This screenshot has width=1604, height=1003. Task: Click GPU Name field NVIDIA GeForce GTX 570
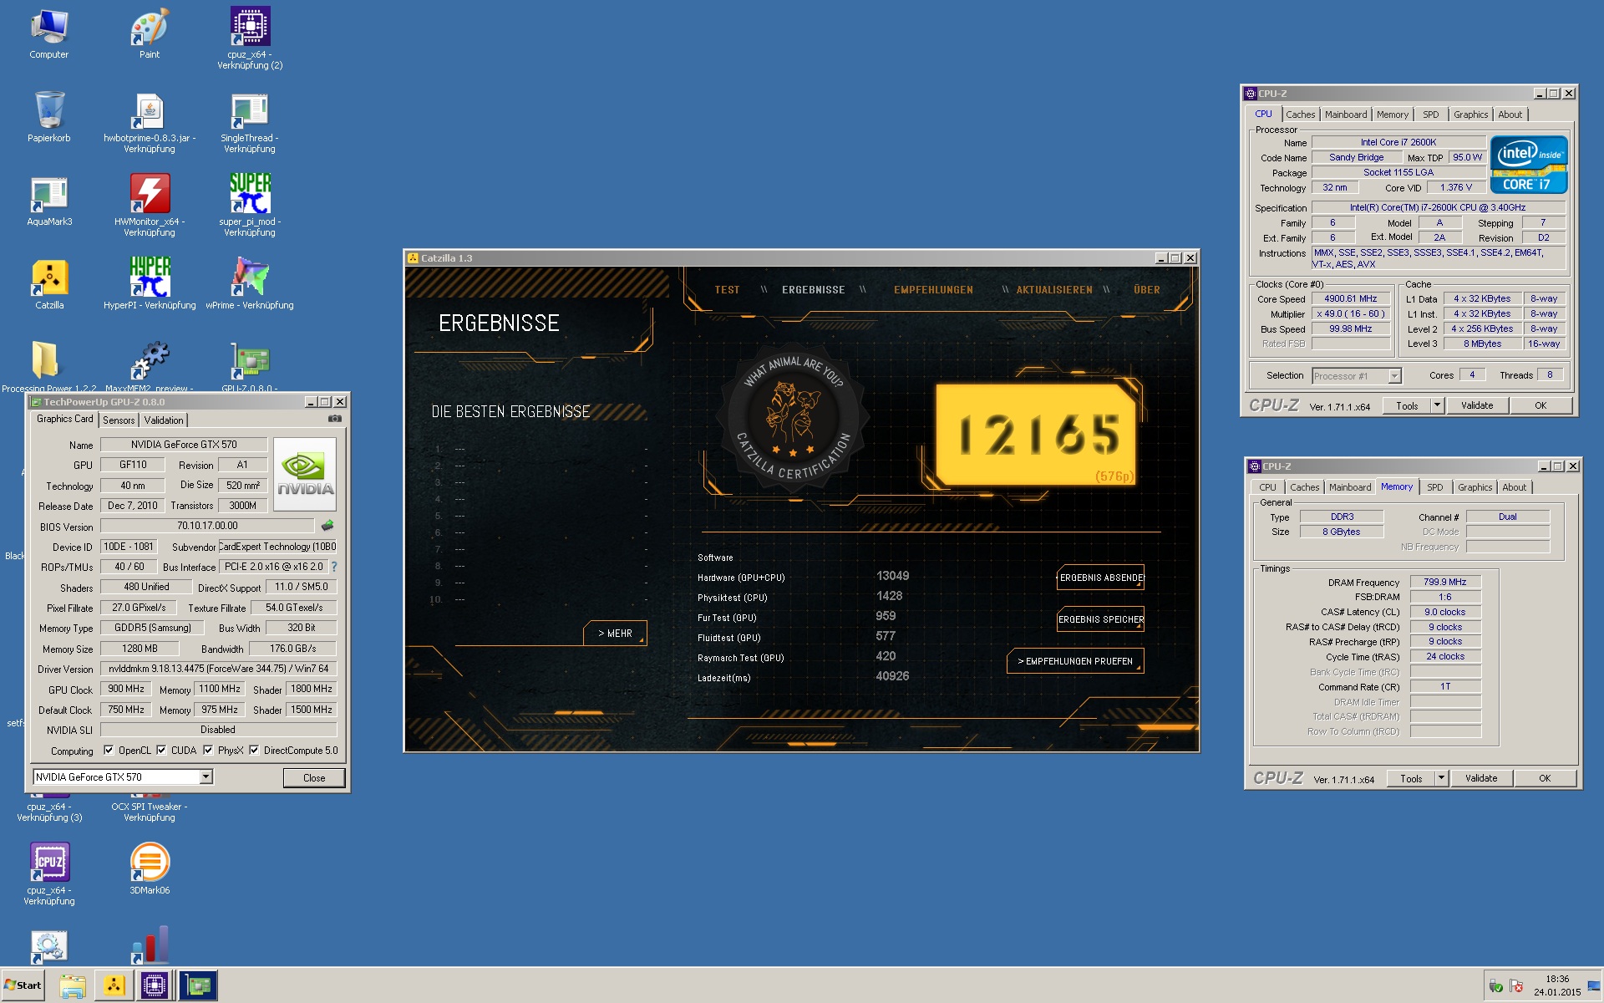pos(184,445)
